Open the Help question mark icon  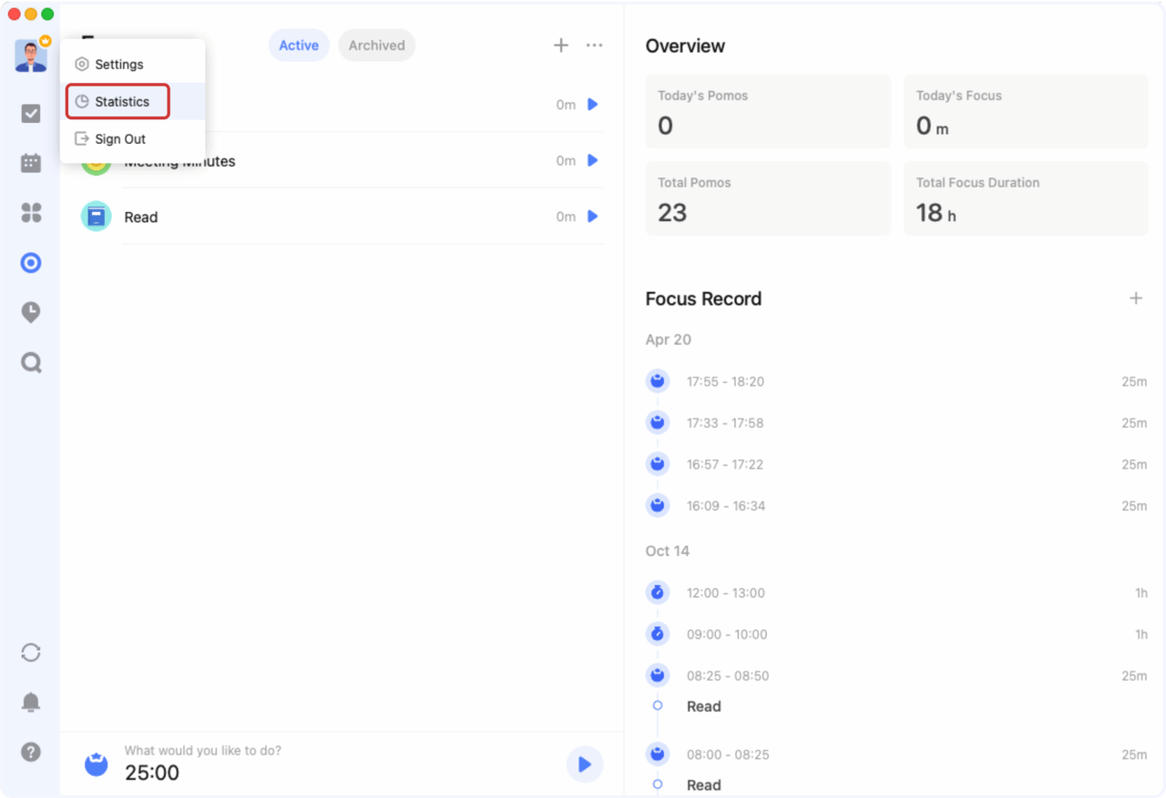31,753
